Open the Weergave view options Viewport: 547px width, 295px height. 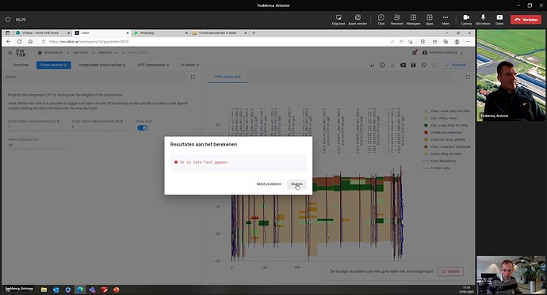[x=413, y=20]
